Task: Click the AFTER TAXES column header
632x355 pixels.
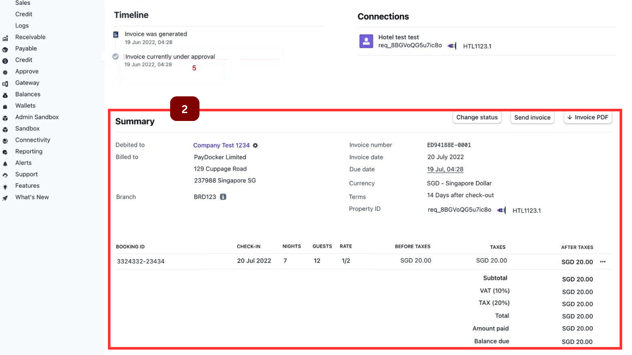Action: pos(577,247)
